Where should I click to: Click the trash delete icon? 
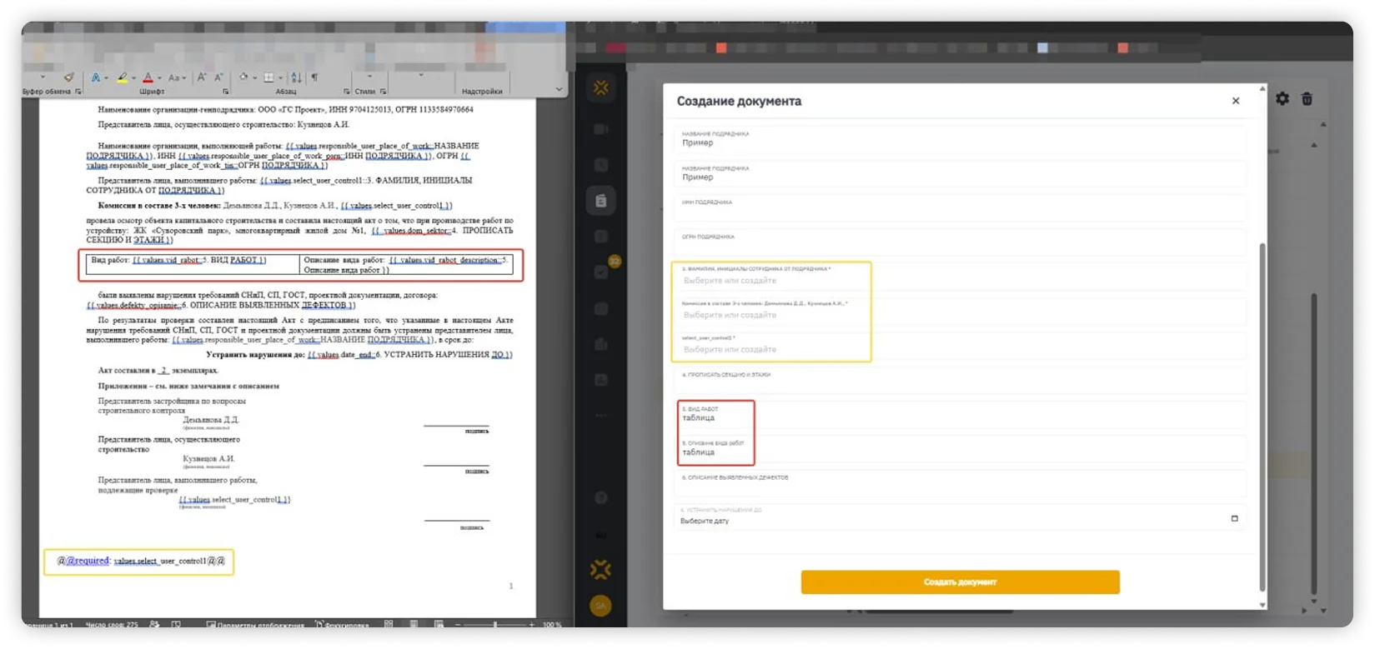1307,99
